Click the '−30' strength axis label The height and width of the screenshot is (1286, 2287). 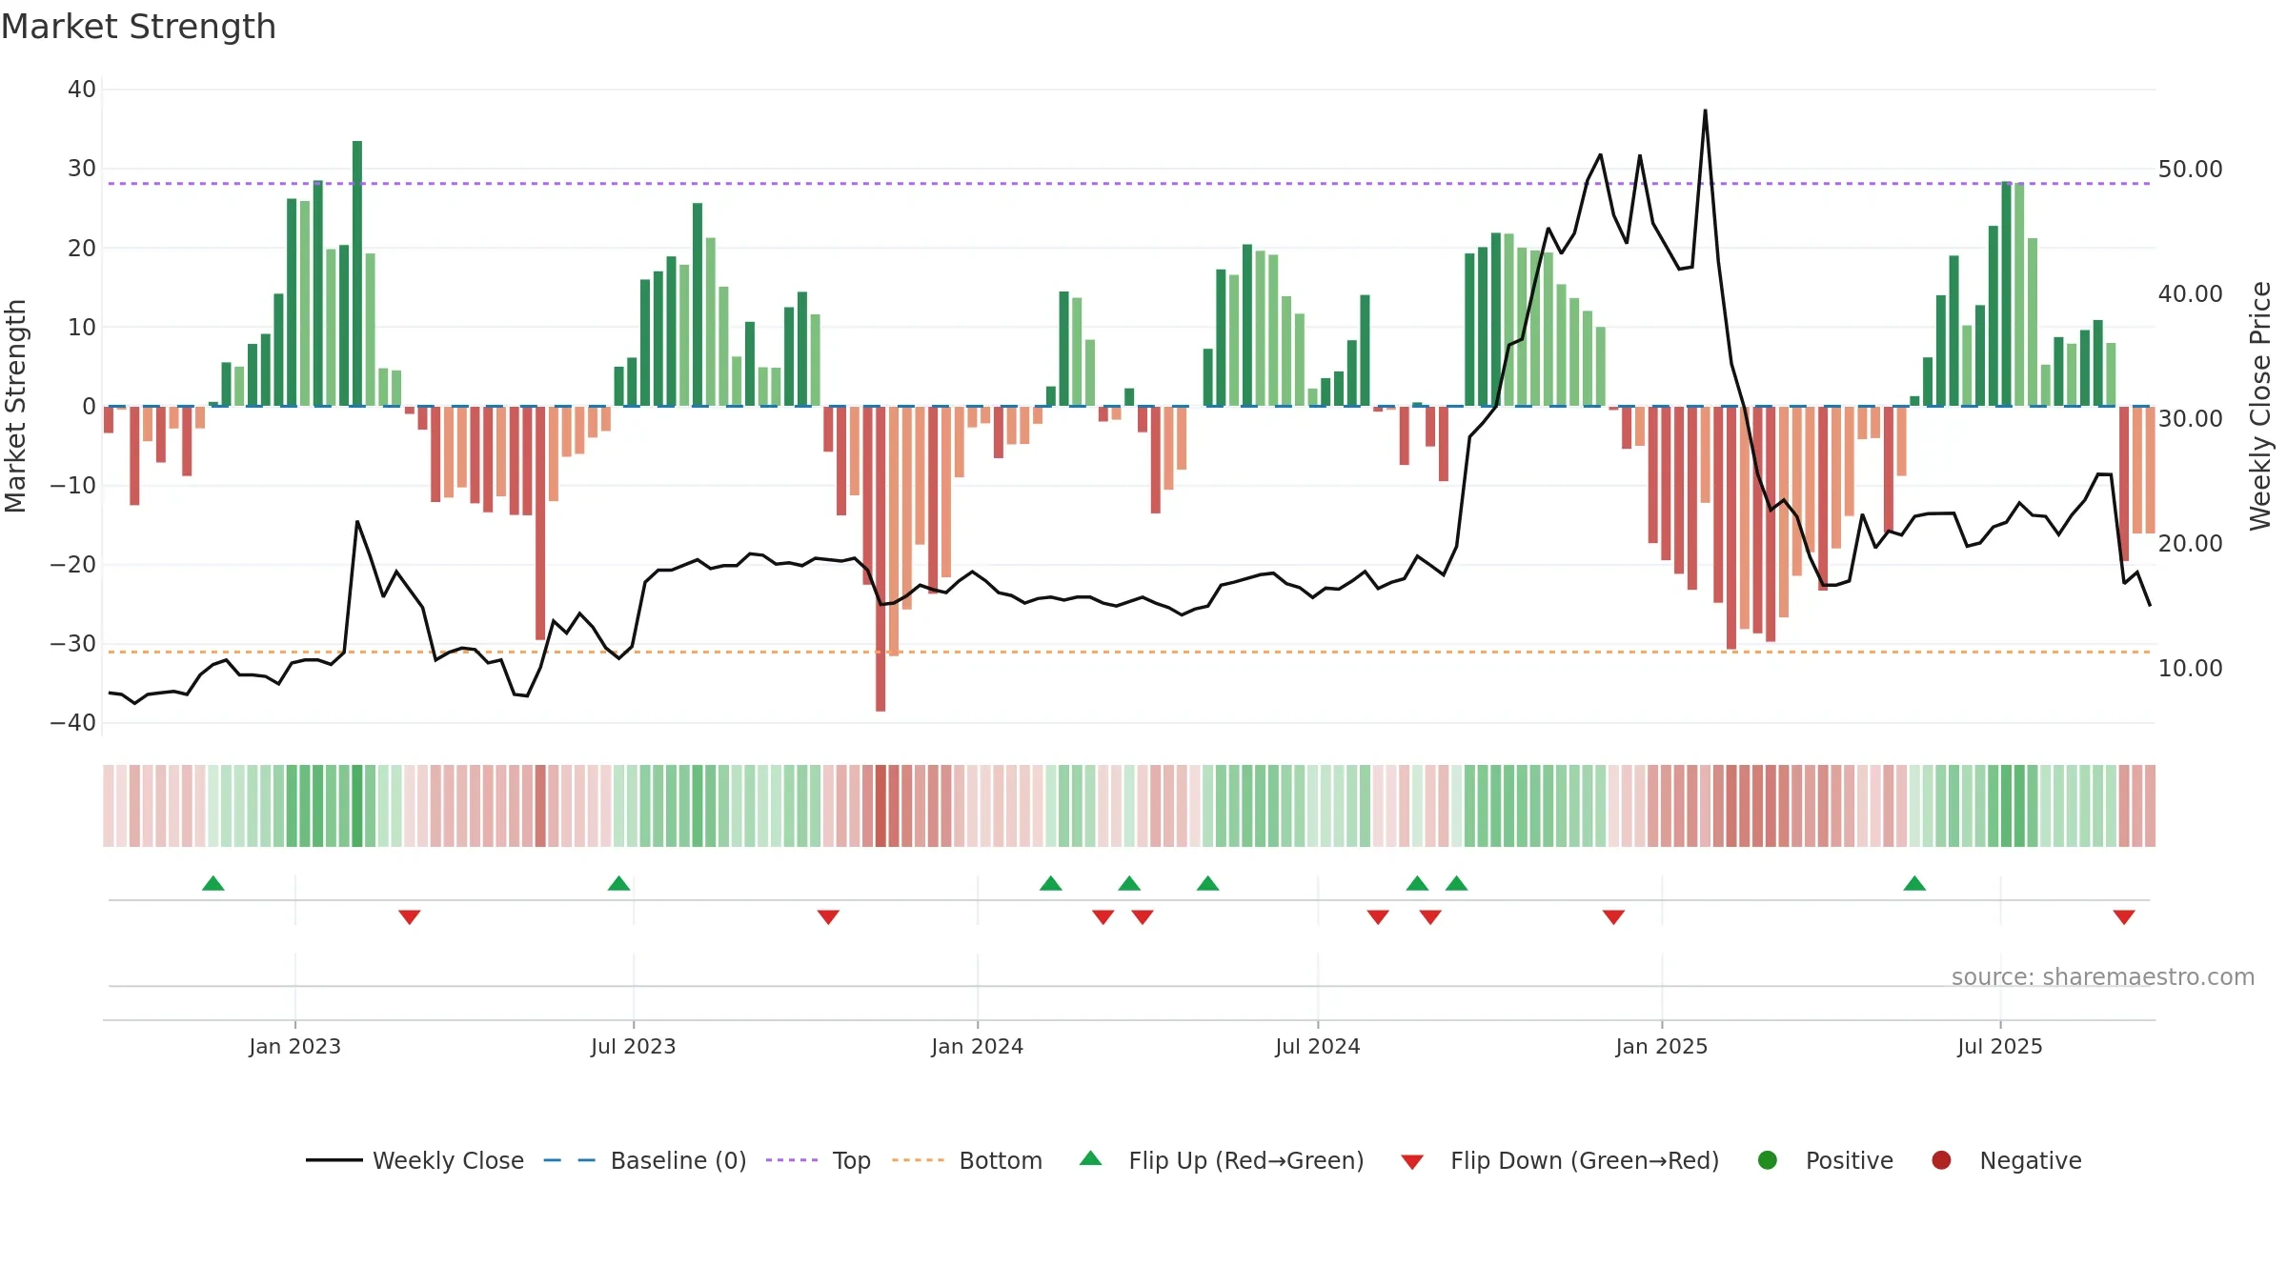click(73, 644)
